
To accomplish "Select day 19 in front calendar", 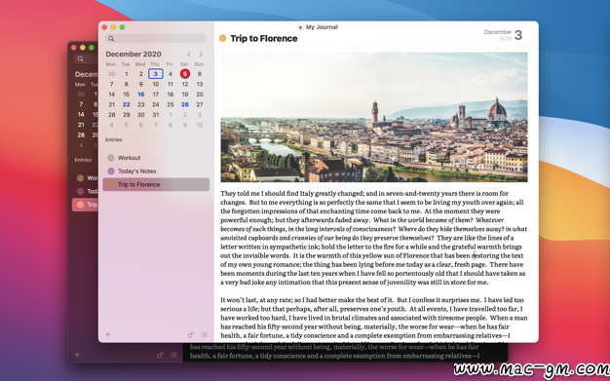I will 185,95.
